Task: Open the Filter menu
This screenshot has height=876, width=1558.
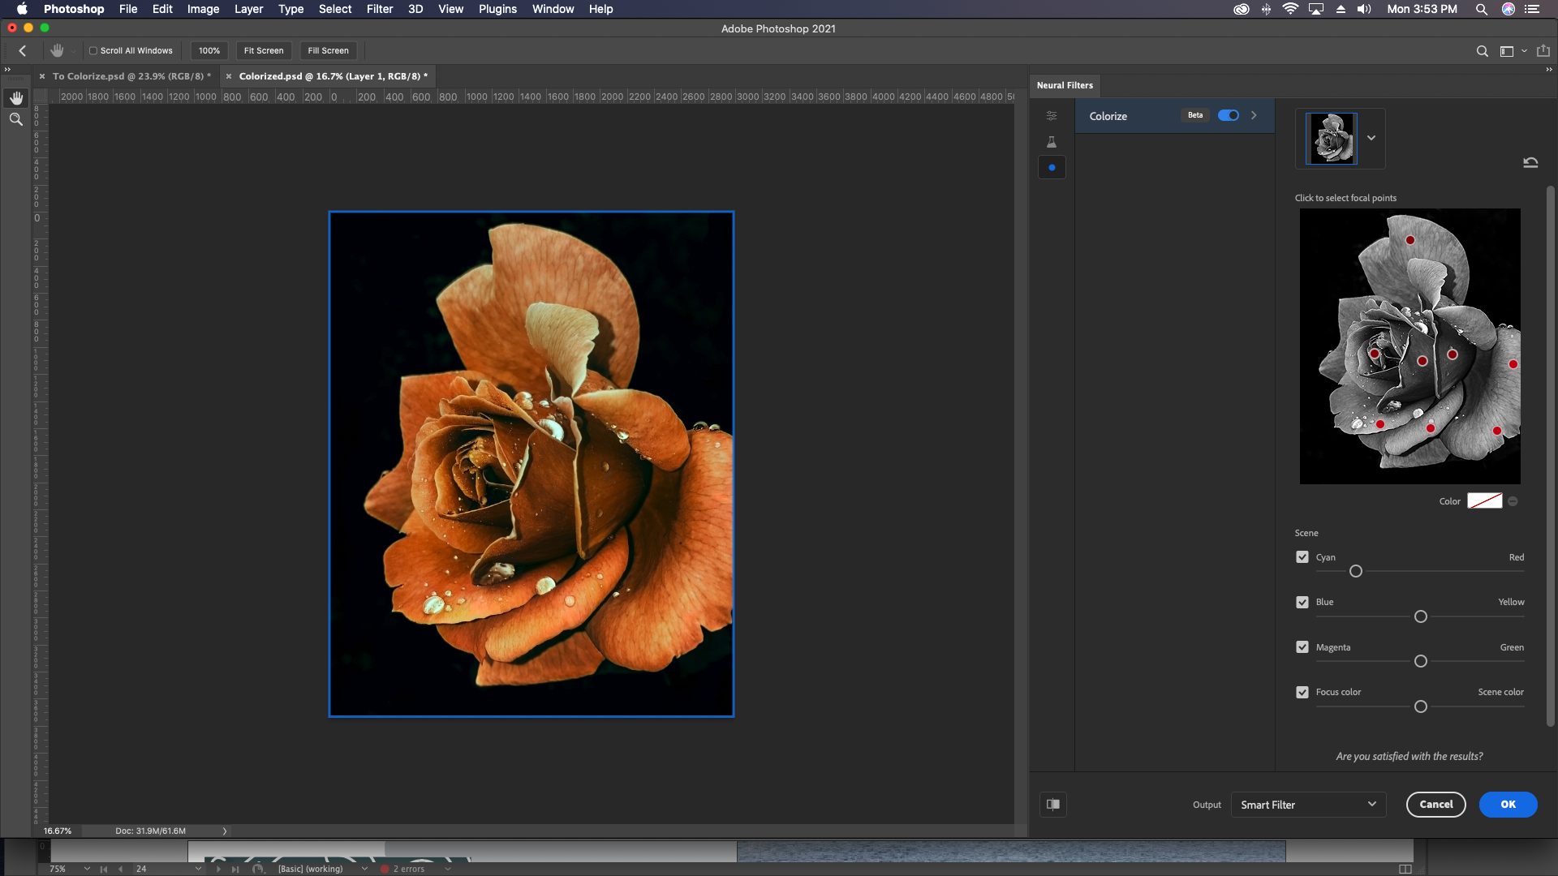Action: 379,9
